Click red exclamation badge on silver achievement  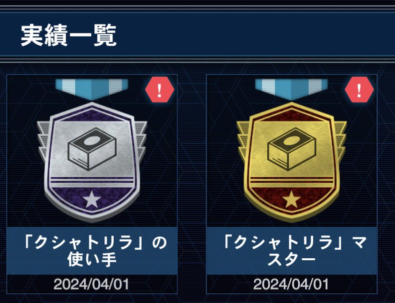coord(160,90)
